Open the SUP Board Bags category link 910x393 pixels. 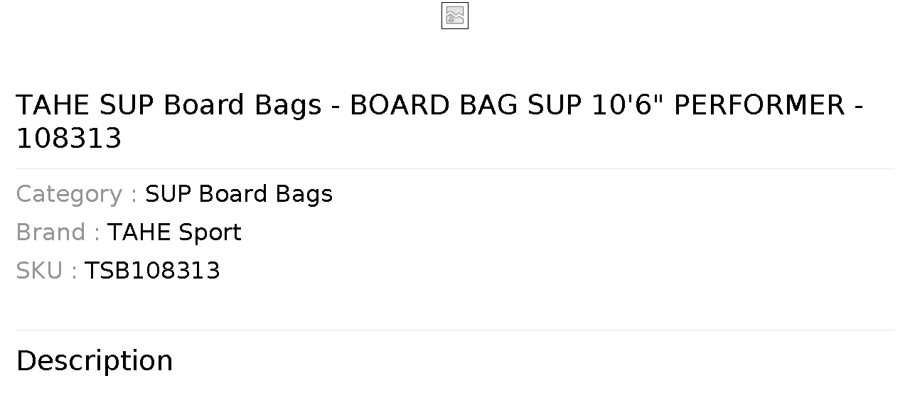pos(239,194)
